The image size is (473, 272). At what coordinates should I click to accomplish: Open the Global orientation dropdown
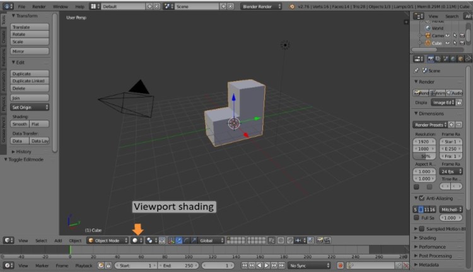click(x=212, y=241)
